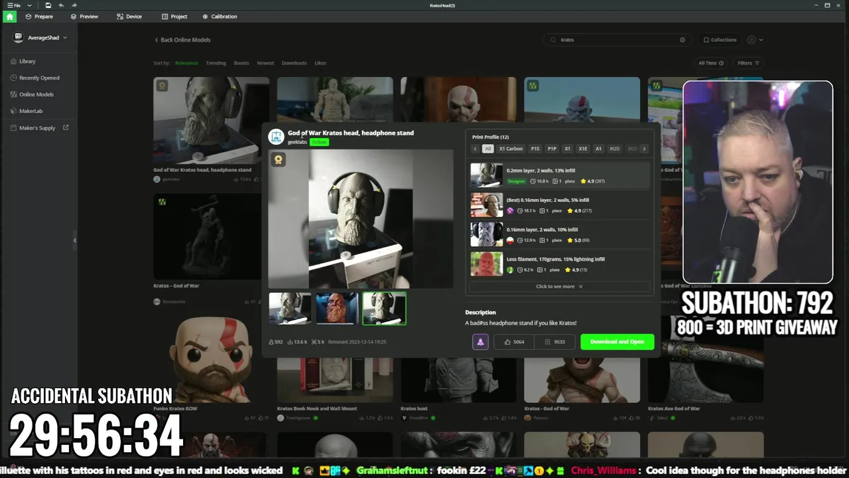Open the All Time dropdown

[x=710, y=63]
